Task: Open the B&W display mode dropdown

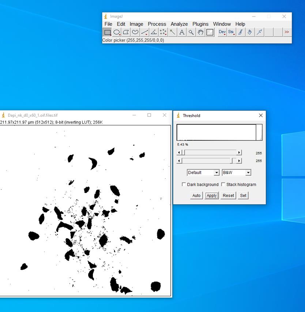Action: [x=249, y=172]
